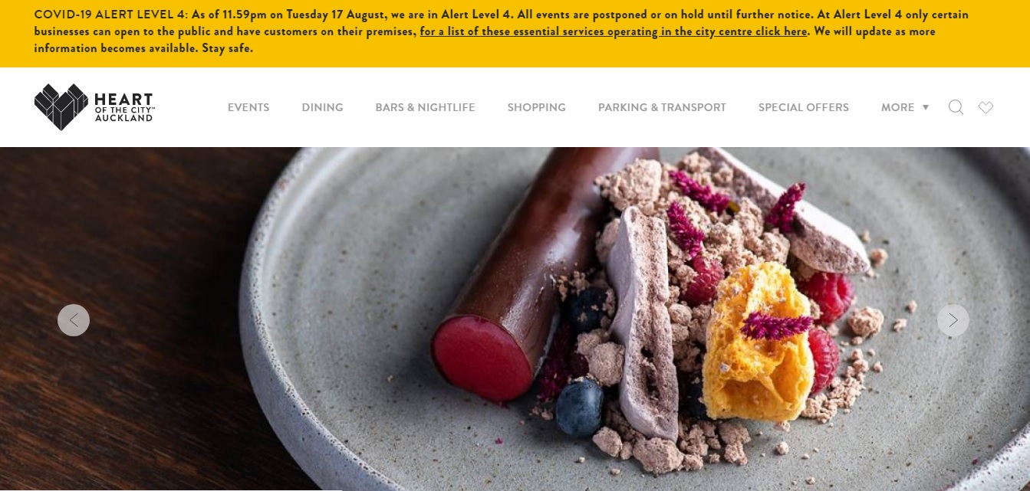The height and width of the screenshot is (491, 1030).
Task: Go to the Dining section
Action: (x=322, y=107)
